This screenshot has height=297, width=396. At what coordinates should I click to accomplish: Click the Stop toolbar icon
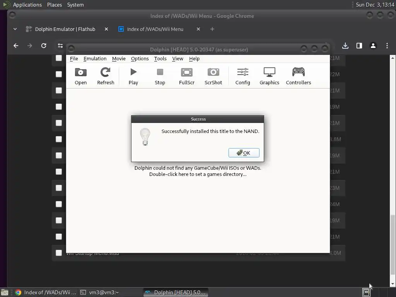point(160,76)
